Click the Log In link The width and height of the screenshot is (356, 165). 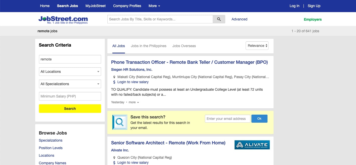[x=294, y=6]
